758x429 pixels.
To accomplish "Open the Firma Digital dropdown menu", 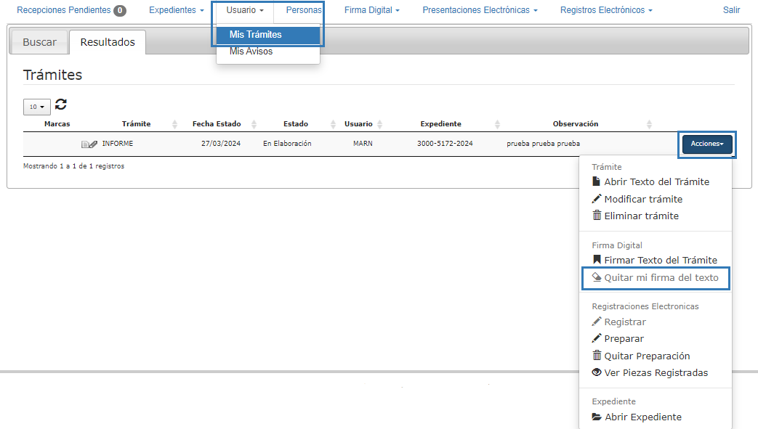I will 371,10.
